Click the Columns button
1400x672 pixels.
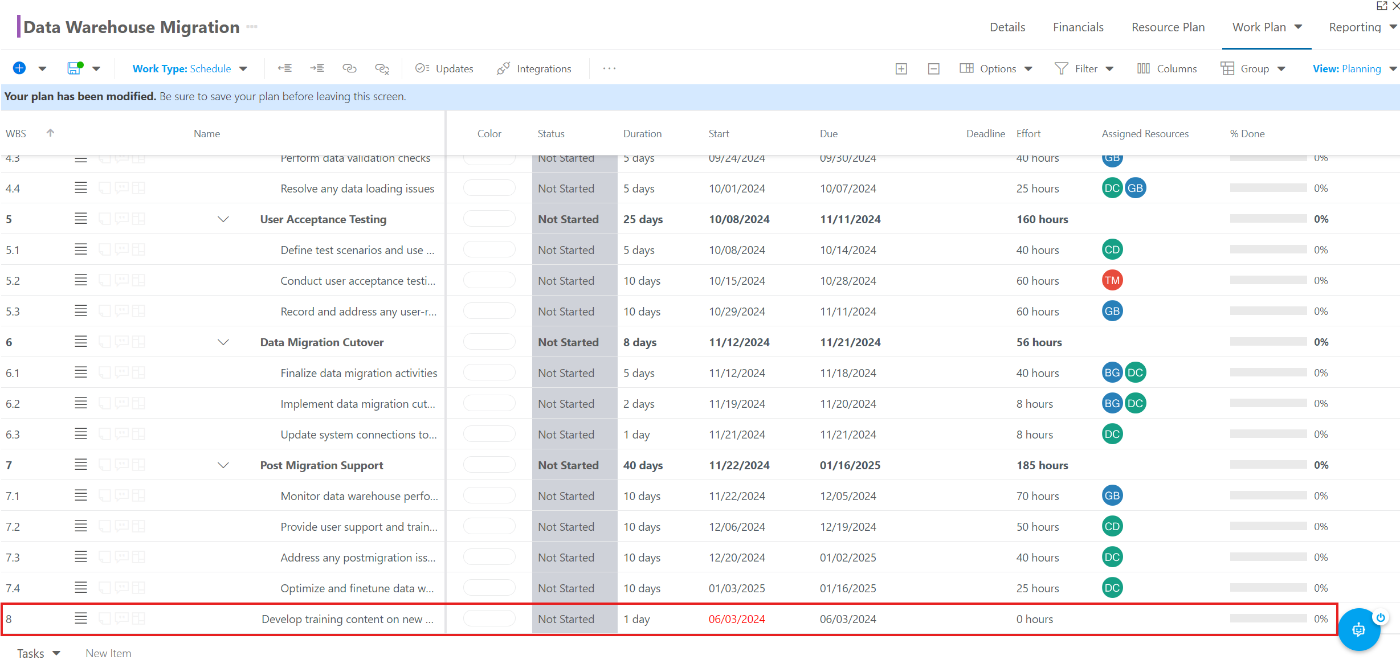click(x=1167, y=69)
